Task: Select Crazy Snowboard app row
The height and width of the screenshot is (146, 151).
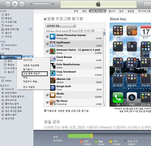Action: coord(76,73)
